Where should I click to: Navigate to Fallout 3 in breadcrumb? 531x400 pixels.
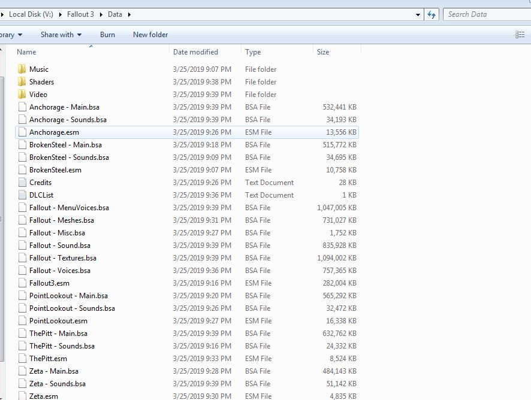tap(80, 14)
